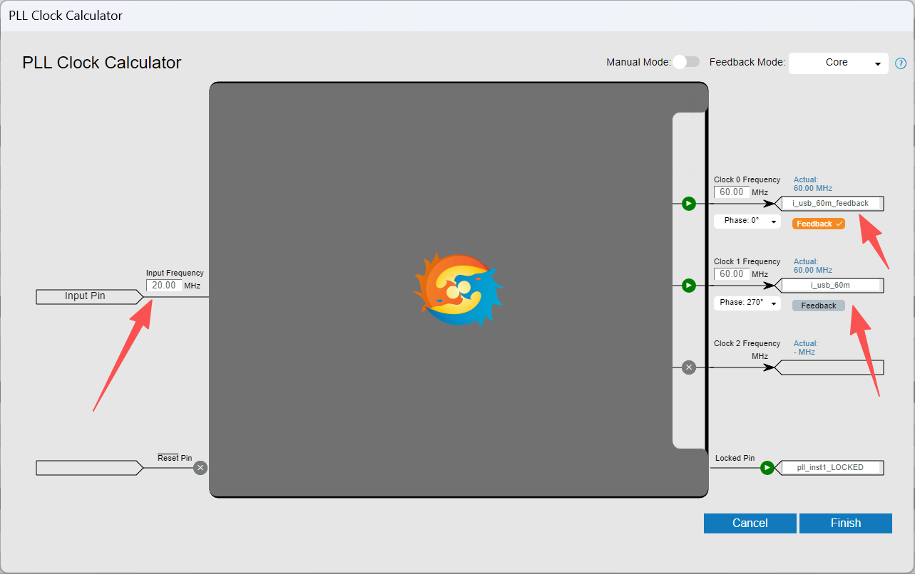Open the Clock 1 Phase 270° dropdown
The image size is (915, 574).
[747, 303]
